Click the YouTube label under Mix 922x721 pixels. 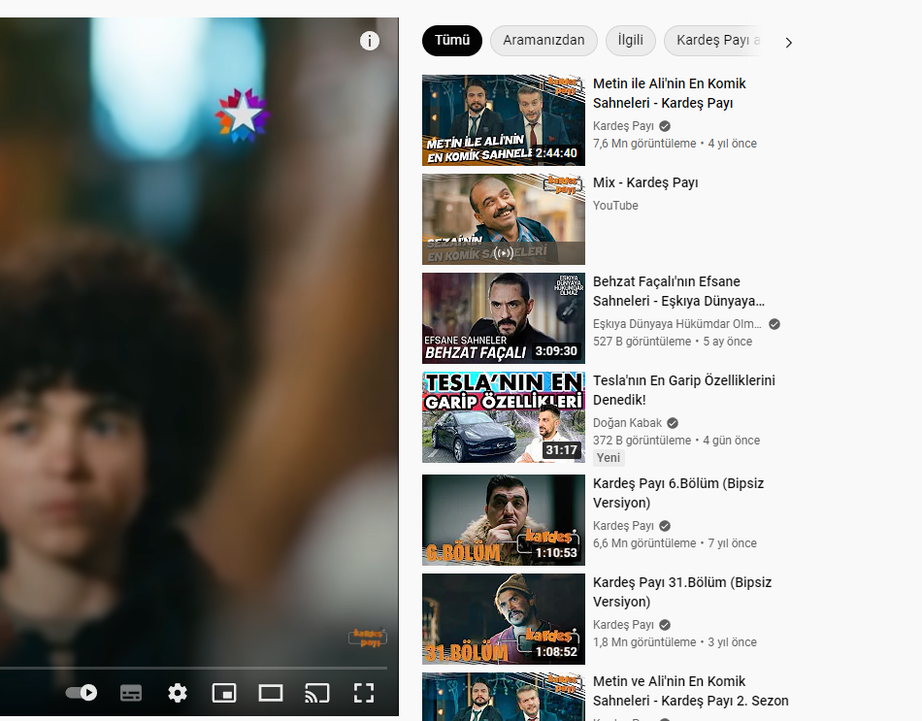click(615, 206)
